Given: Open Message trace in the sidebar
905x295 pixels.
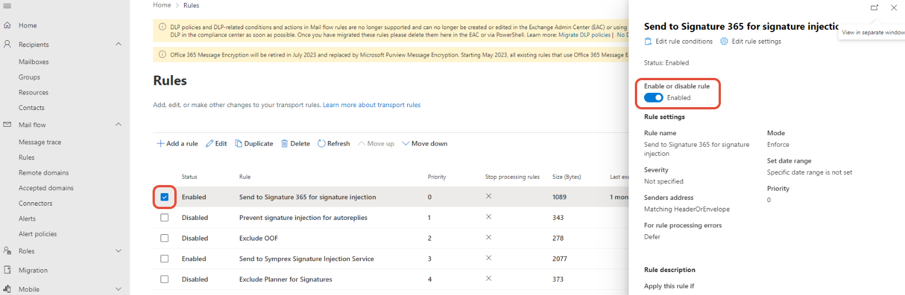Looking at the screenshot, I should [x=40, y=142].
